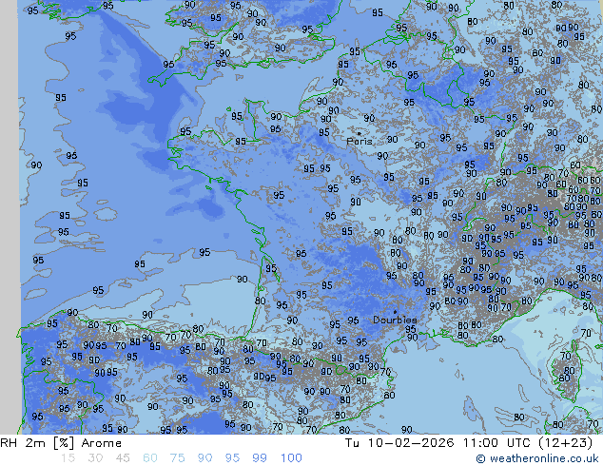Click legend value 45
603x466 pixels.
pyautogui.click(x=123, y=458)
